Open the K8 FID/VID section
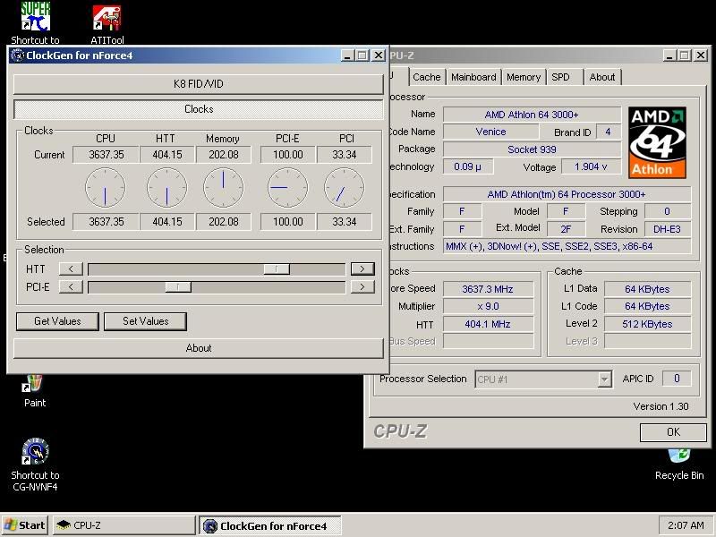 pos(198,84)
